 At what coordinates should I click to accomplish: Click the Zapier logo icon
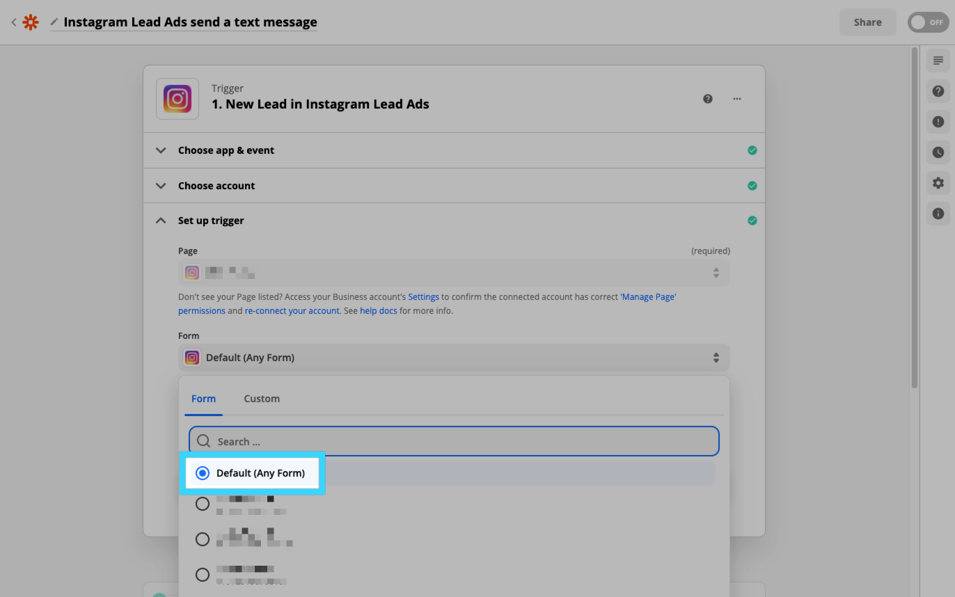click(x=31, y=22)
